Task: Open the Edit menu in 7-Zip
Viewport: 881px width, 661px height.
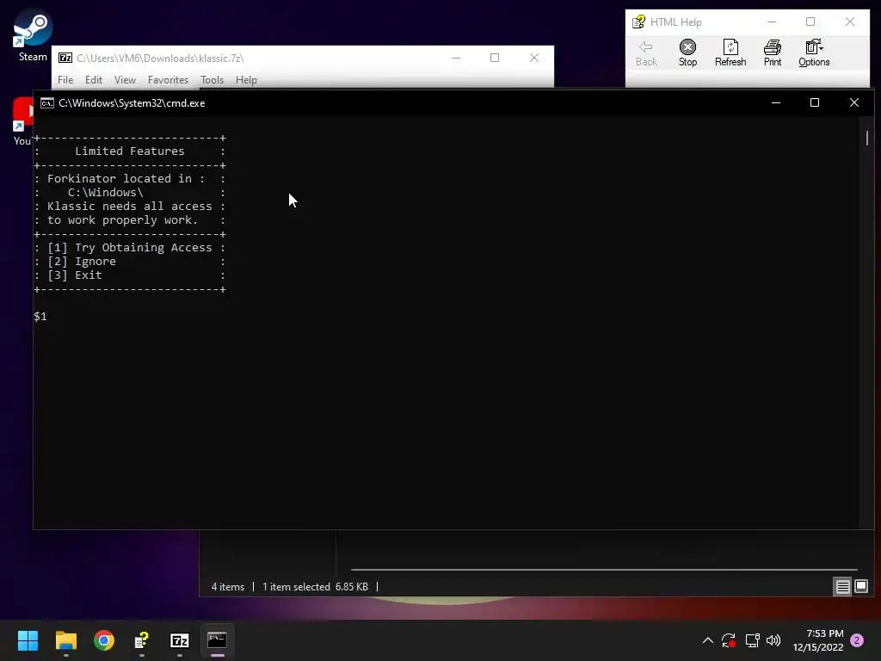Action: [x=93, y=80]
